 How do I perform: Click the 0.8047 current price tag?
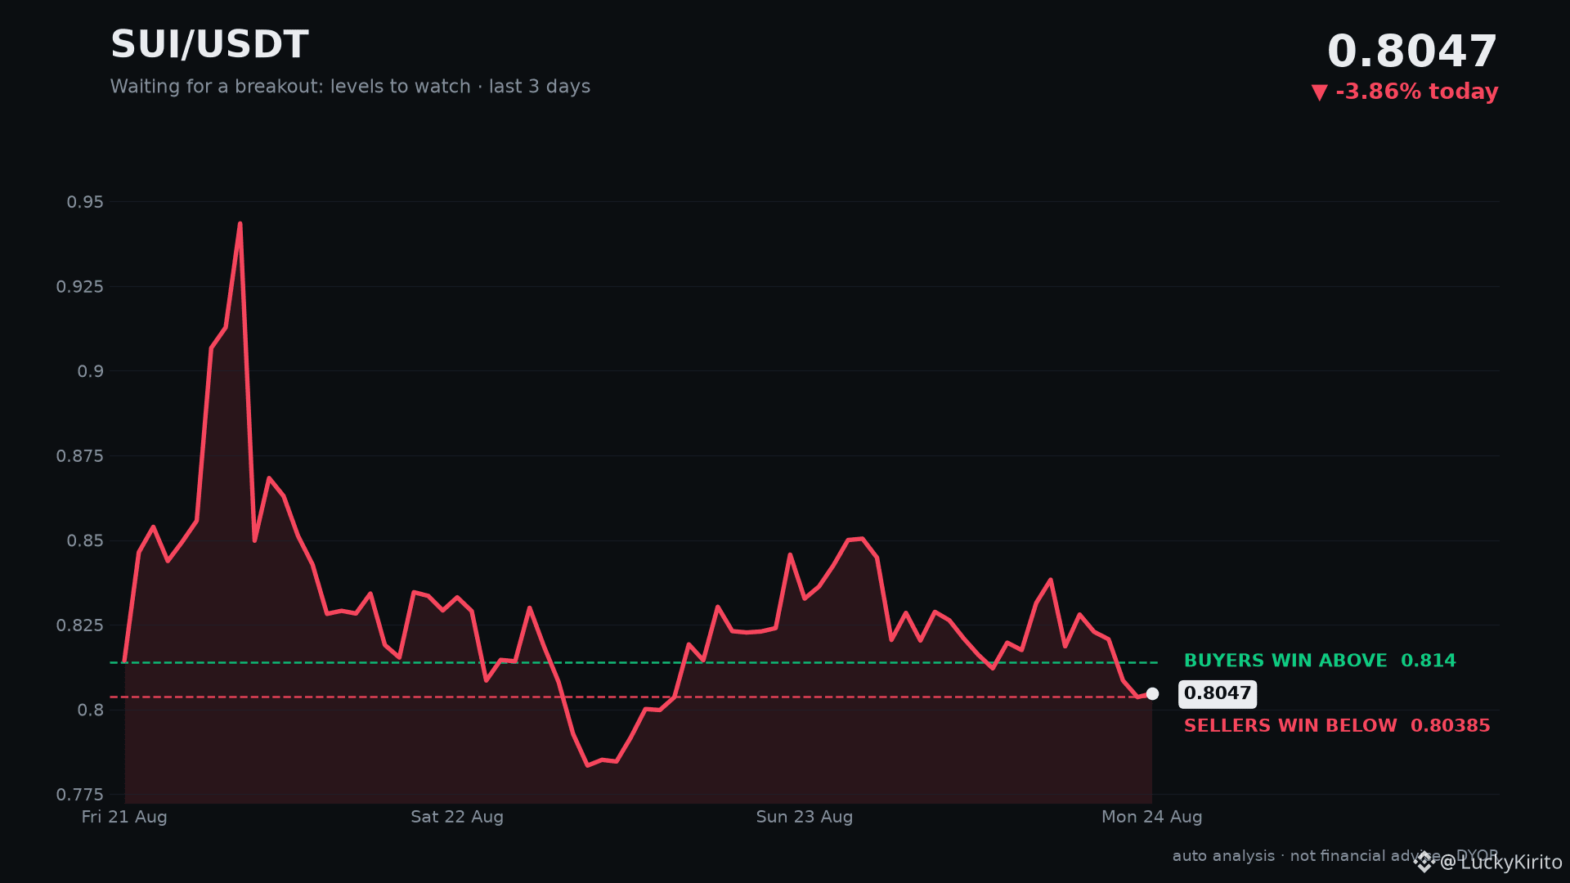(1218, 693)
